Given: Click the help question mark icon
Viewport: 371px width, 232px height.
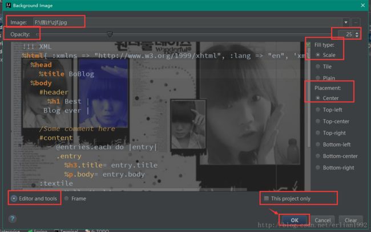Looking at the screenshot, I should pyautogui.click(x=13, y=219).
